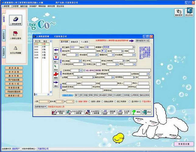Click the 豪华版软件介绍 button
196x152 pixels.
[x=143, y=41]
